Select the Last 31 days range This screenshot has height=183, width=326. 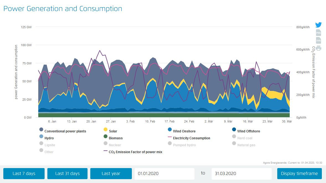[x=67, y=174]
